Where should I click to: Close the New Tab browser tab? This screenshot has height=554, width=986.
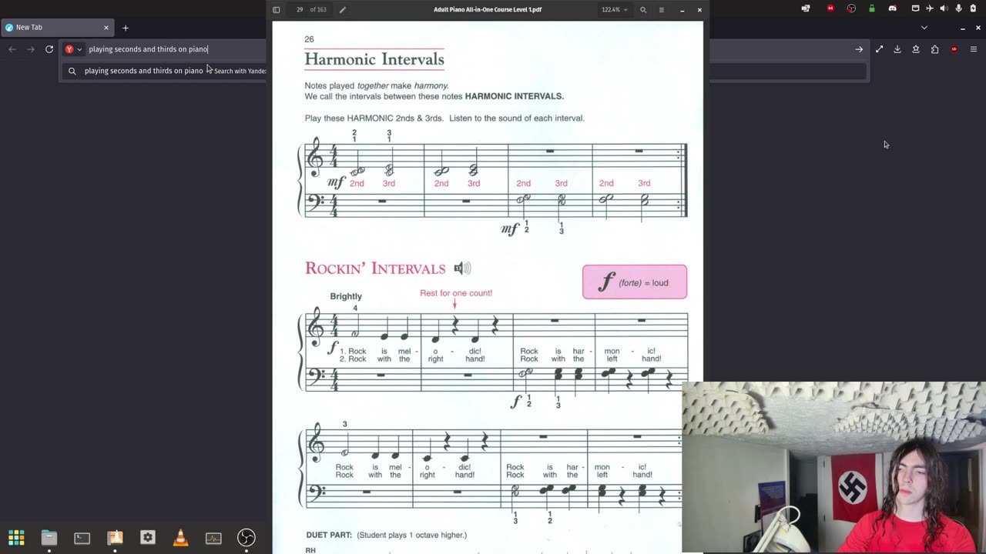pyautogui.click(x=106, y=27)
